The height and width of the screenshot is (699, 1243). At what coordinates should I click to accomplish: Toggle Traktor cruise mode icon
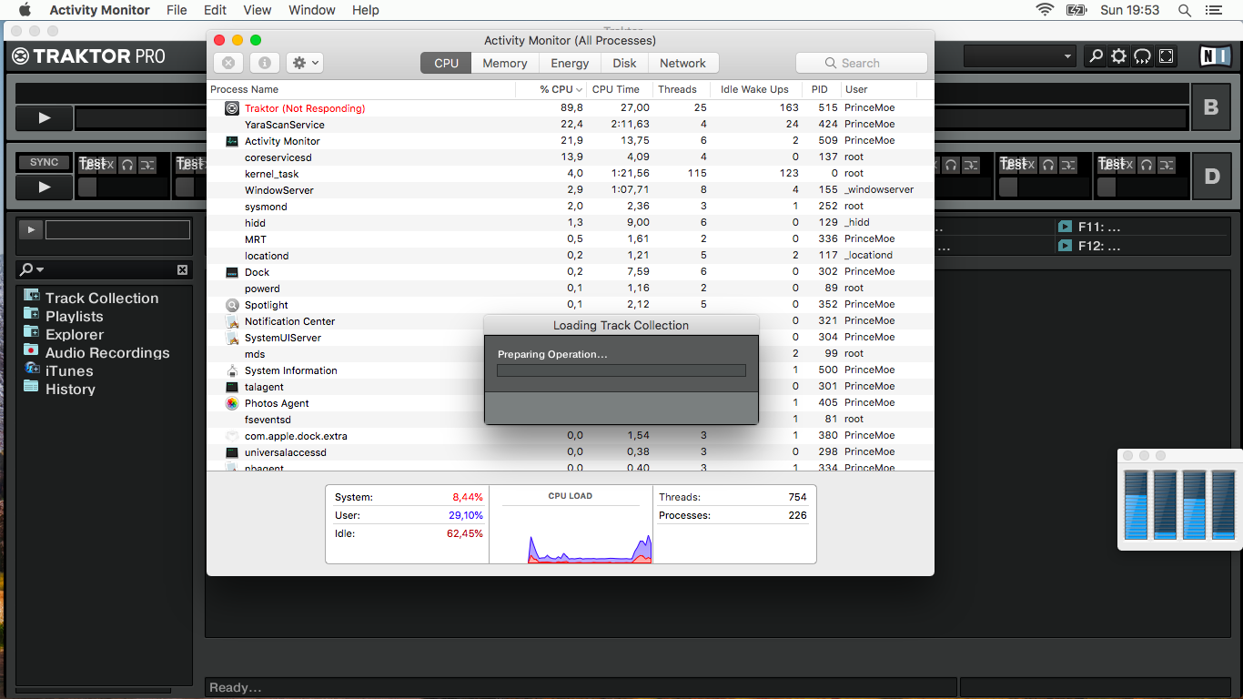[1143, 56]
